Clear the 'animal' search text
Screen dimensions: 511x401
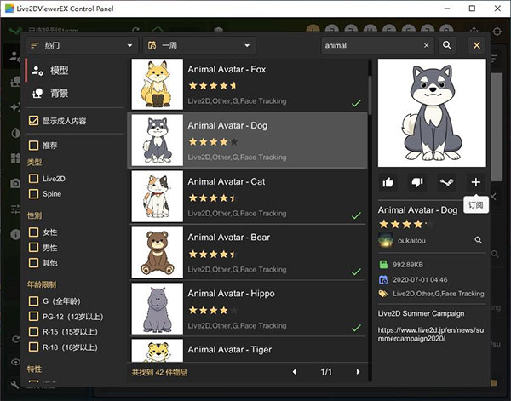pos(427,45)
